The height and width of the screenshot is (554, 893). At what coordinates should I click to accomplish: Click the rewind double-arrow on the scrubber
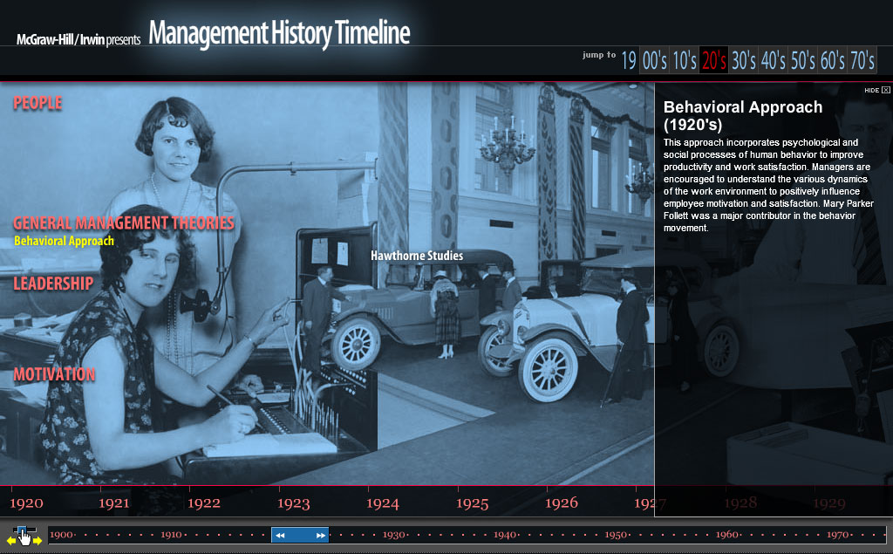282,535
